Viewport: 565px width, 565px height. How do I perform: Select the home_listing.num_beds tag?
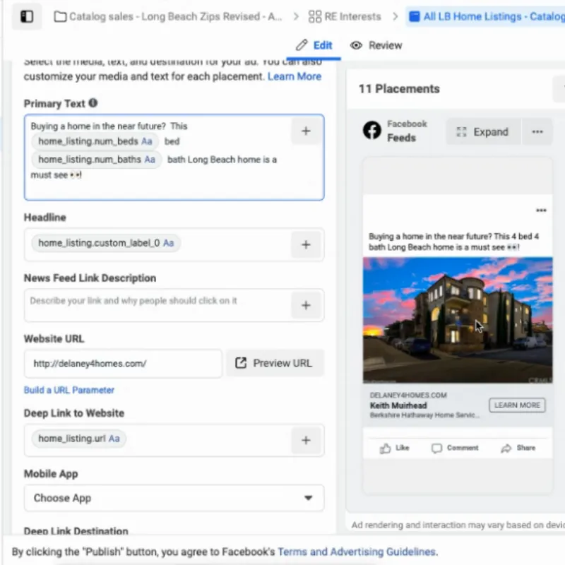(x=95, y=141)
